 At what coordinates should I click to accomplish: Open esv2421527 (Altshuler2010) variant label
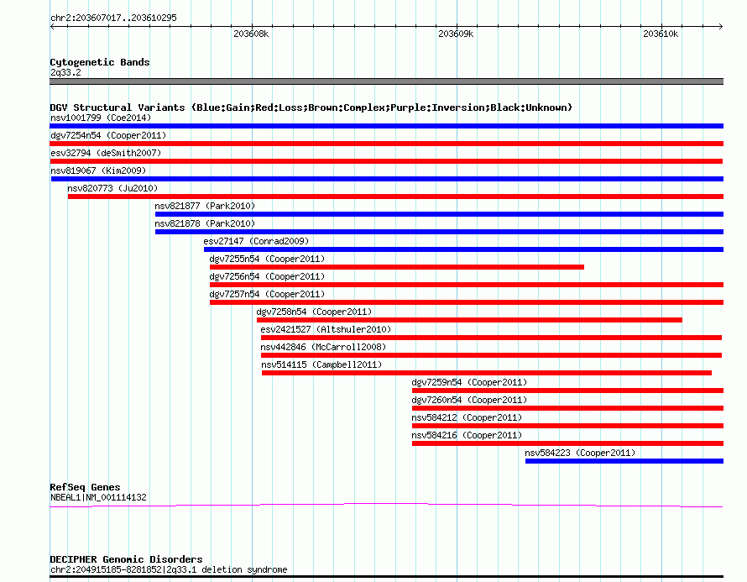[326, 329]
